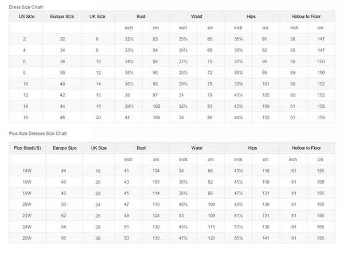The height and width of the screenshot is (253, 344).
Task: Click the 'US Size' column header
Action: (x=26, y=18)
